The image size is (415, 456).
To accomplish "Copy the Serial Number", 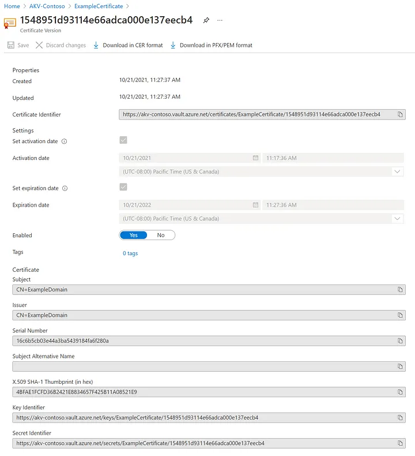I will click(x=400, y=341).
